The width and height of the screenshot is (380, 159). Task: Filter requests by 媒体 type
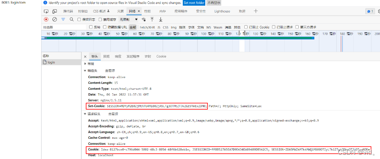tap(182, 27)
